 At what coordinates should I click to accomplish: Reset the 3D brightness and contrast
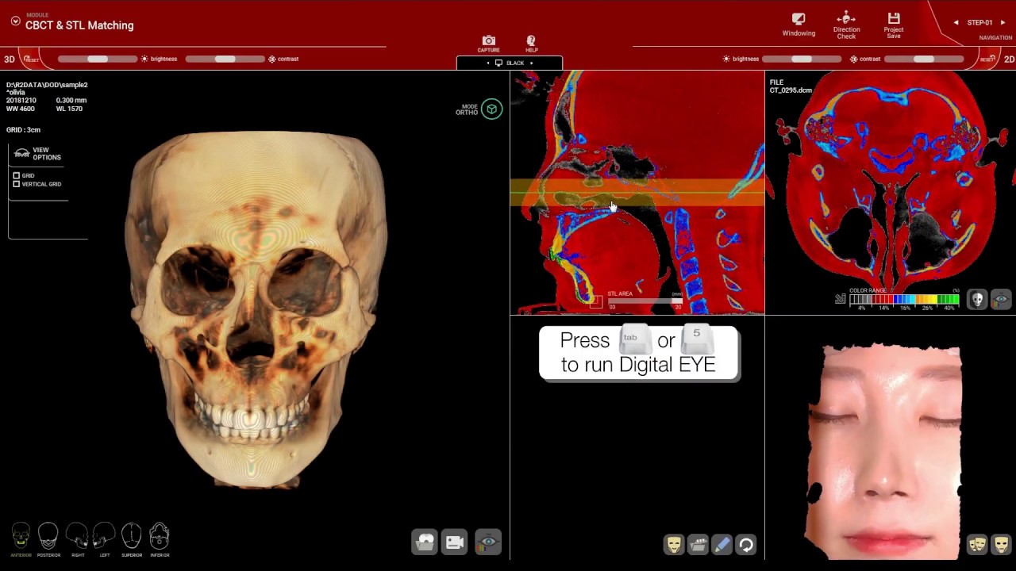(30, 59)
